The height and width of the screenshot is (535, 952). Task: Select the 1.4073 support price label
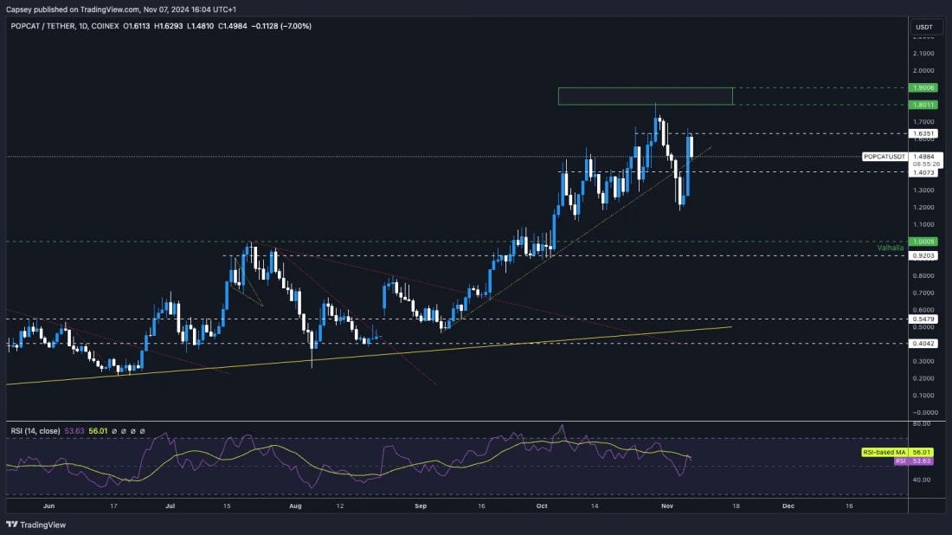point(923,172)
